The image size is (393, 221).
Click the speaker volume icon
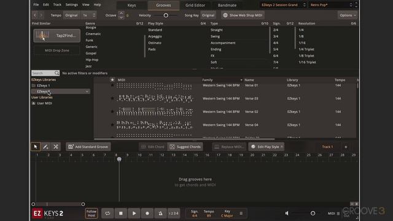coord(287,213)
